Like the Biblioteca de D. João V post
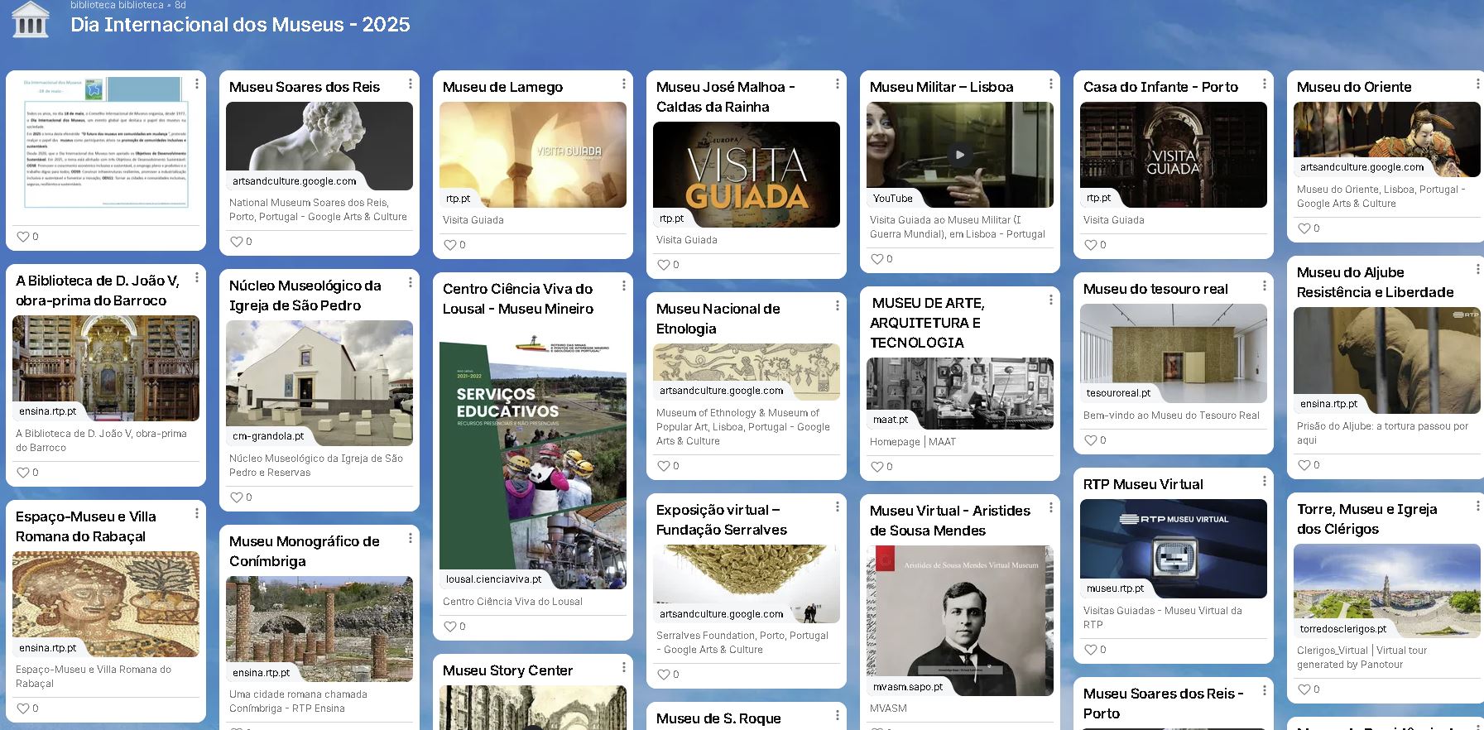The height and width of the screenshot is (730, 1484). click(x=23, y=473)
